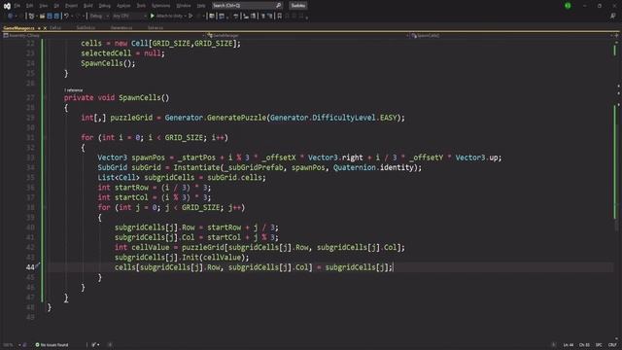The height and width of the screenshot is (350, 622).
Task: Open the GameManager class navigation dropdown
Action: click(308, 35)
